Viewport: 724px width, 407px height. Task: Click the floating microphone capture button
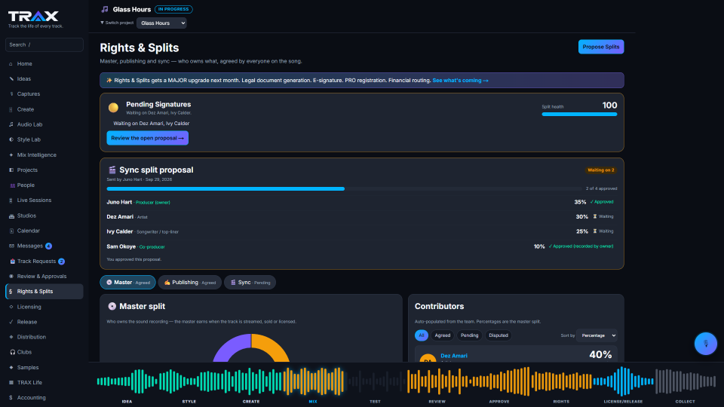coord(706,344)
